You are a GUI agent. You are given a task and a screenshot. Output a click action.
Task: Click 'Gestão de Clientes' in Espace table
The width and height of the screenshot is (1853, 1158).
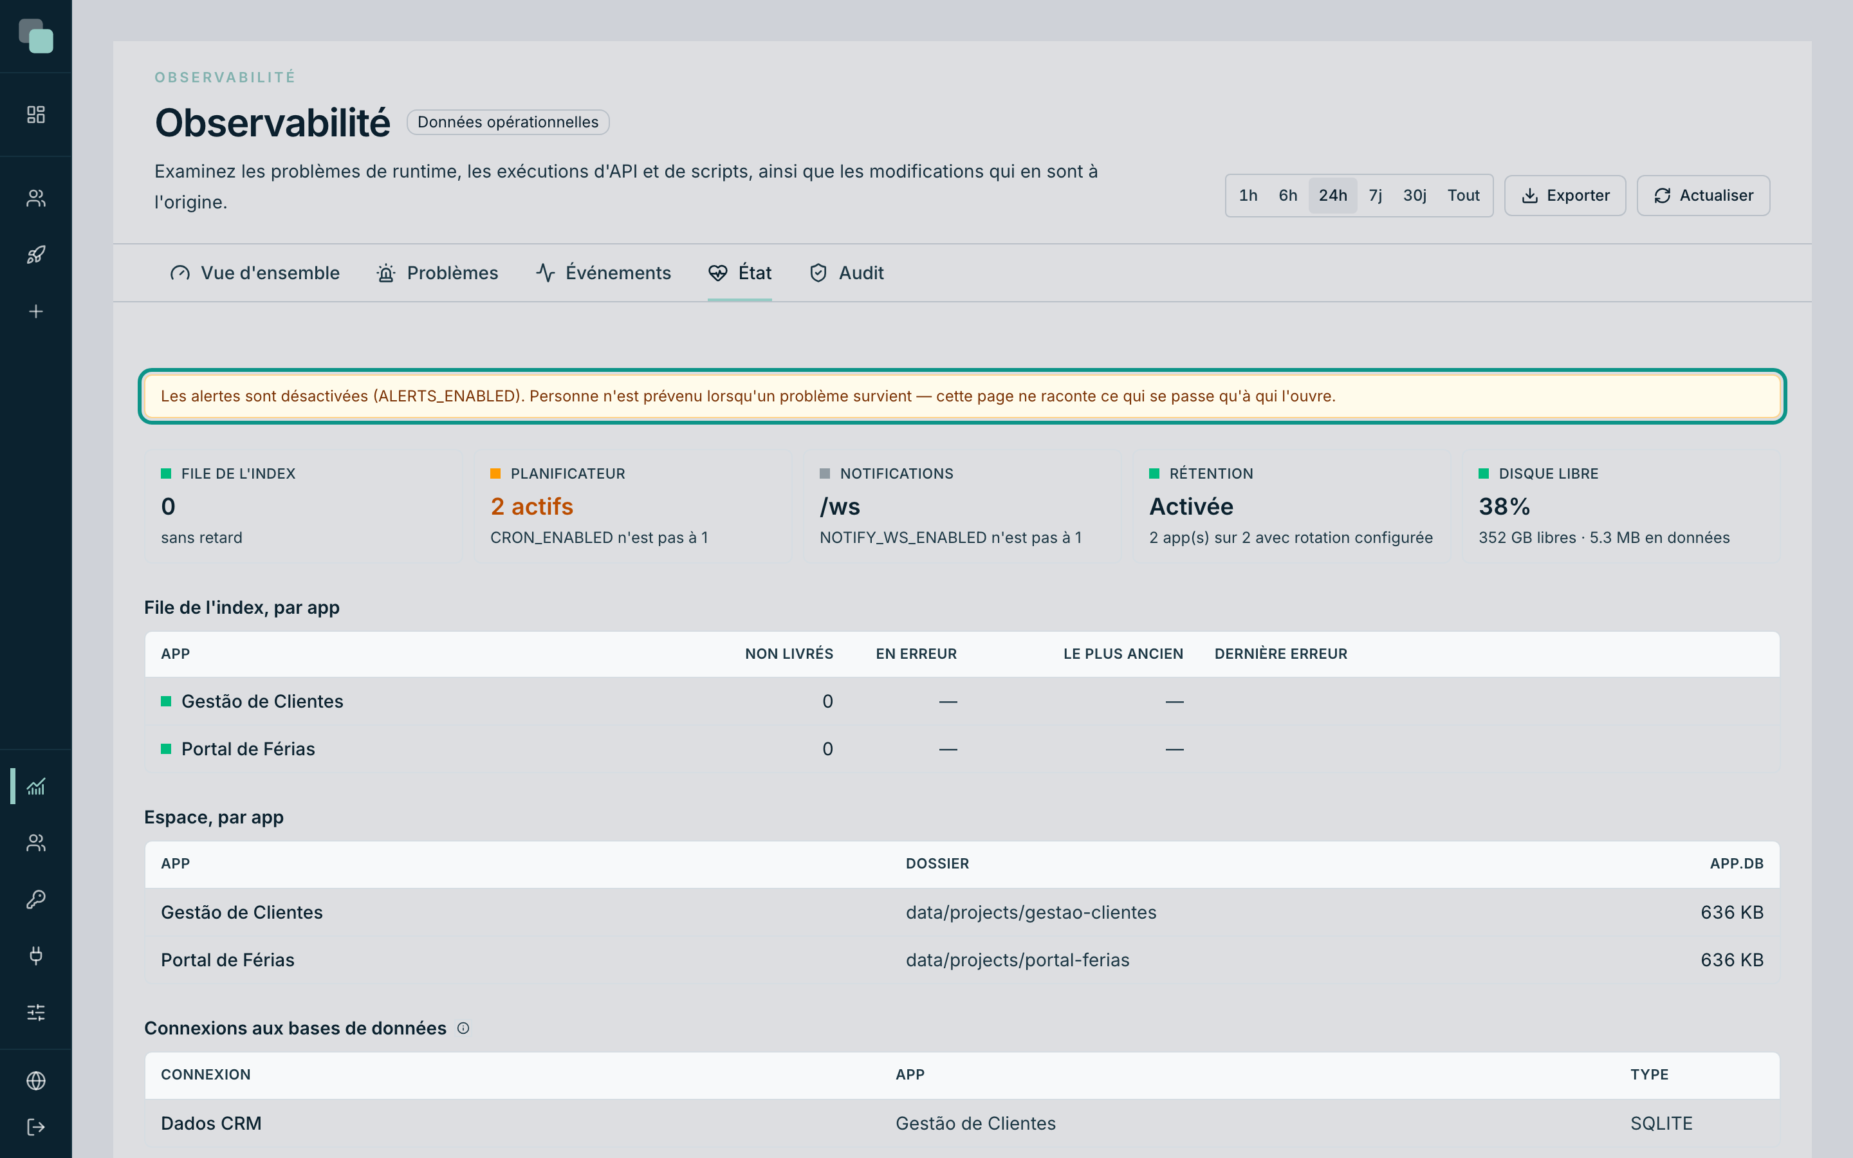coord(242,913)
